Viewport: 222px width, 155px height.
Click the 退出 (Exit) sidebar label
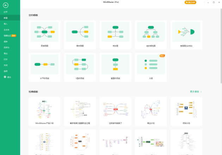pos(9,77)
